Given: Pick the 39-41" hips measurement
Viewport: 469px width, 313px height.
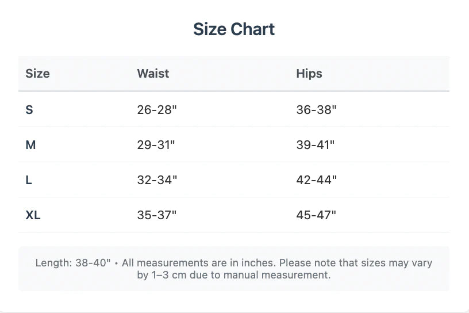Looking at the screenshot, I should [x=315, y=145].
